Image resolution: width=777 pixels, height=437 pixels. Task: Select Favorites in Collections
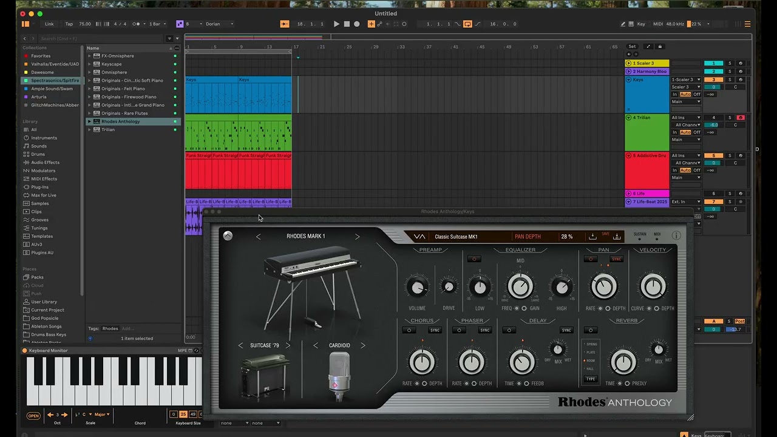tap(41, 56)
